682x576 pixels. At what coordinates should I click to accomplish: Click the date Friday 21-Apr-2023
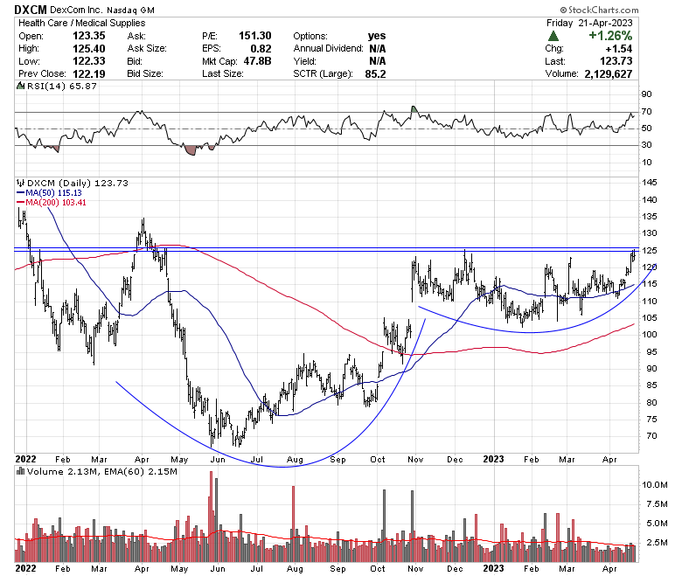coord(589,23)
